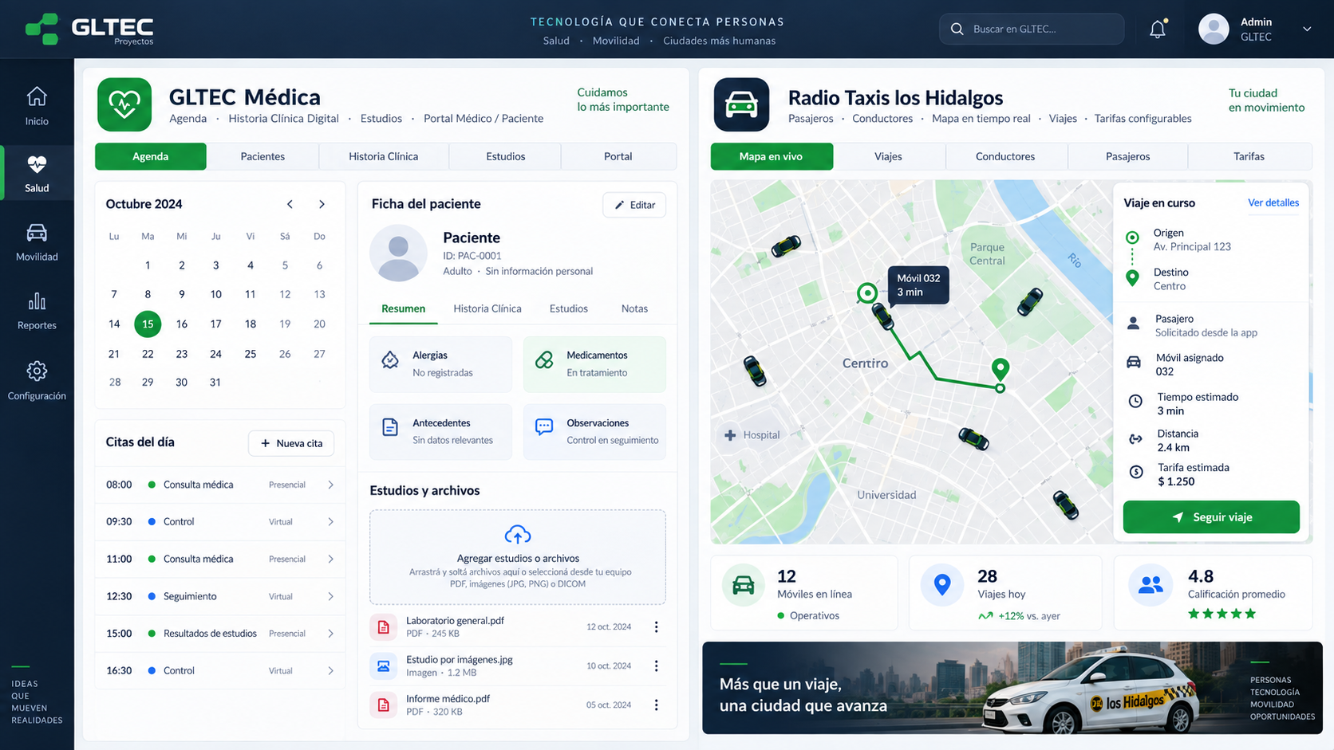Switch to the Historia Clínica top tab
Image resolution: width=1334 pixels, height=750 pixels.
coord(383,156)
